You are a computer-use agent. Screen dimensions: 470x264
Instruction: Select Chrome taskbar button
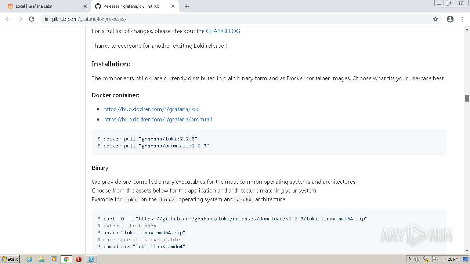point(66,259)
